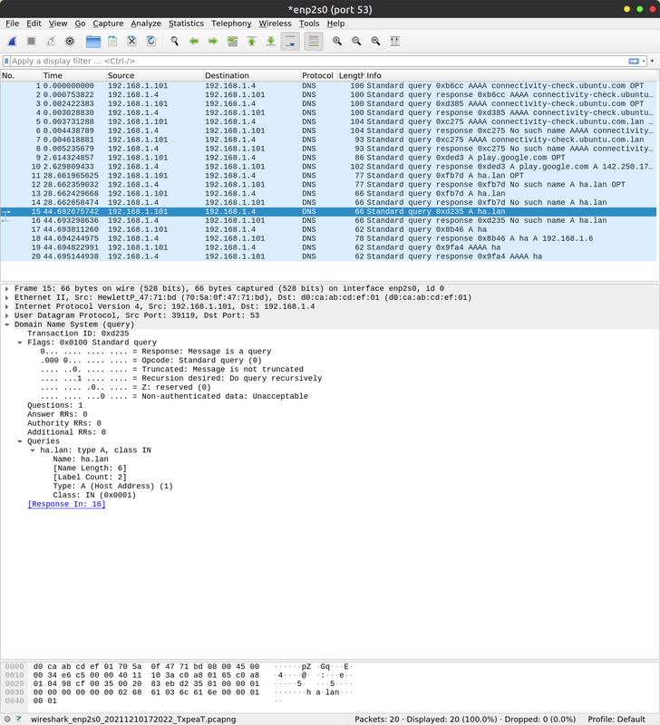Image resolution: width=660 pixels, height=725 pixels.
Task: Collapse the Domain Name System section
Action: click(7, 324)
